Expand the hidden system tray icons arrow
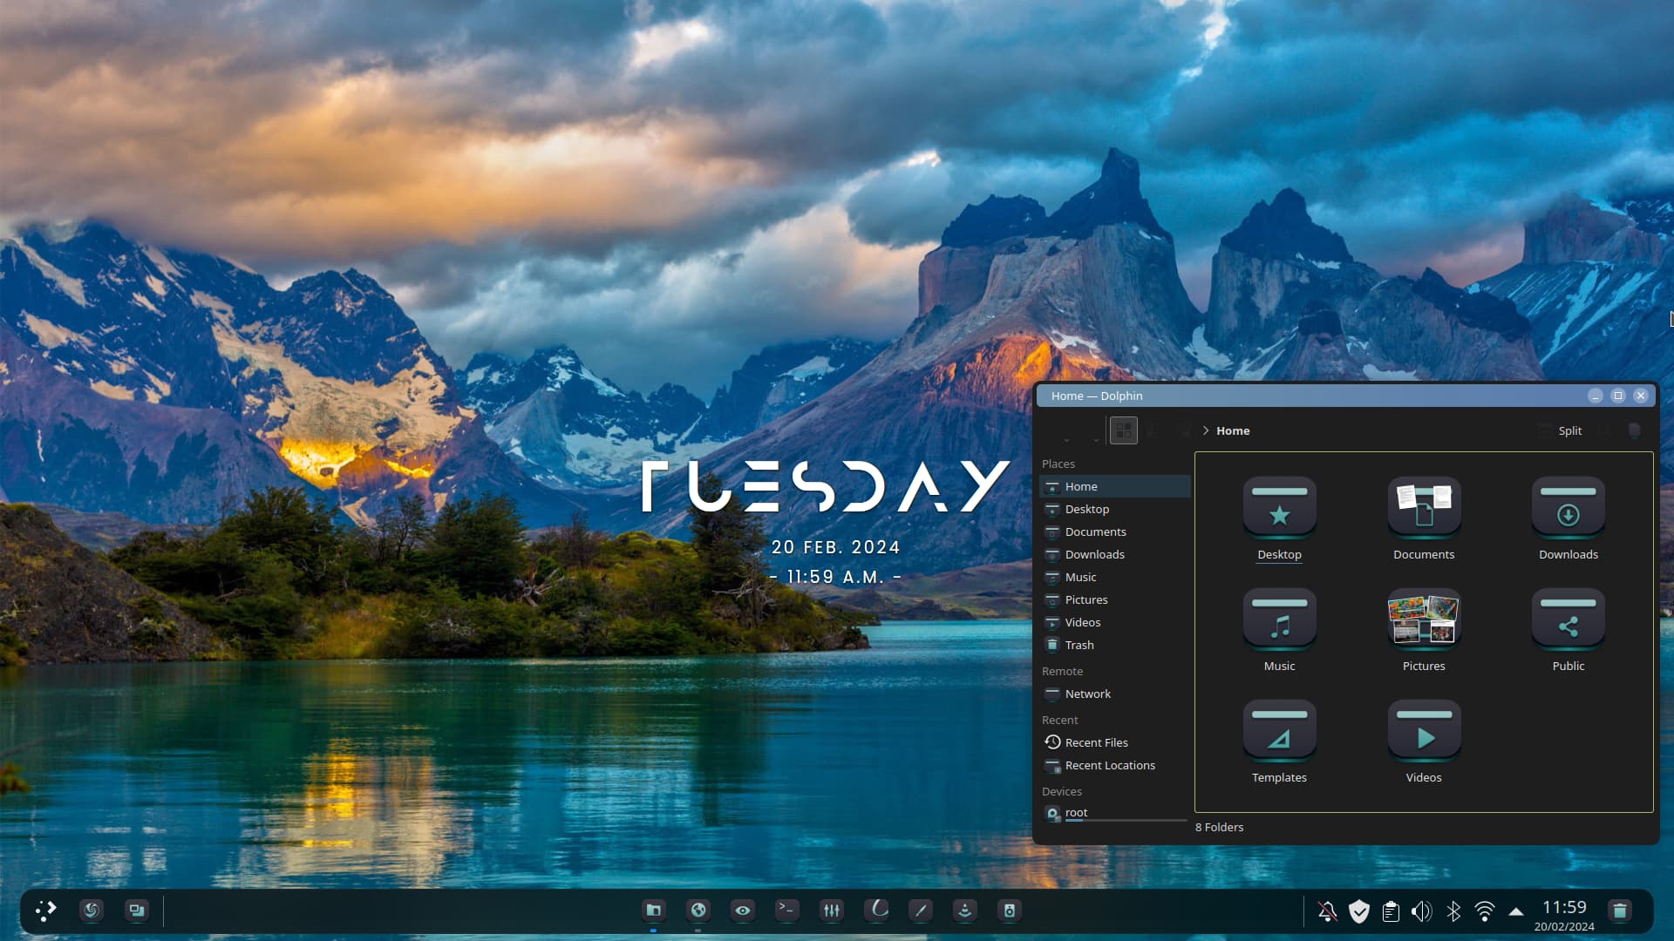1674x941 pixels. pyautogui.click(x=1516, y=911)
